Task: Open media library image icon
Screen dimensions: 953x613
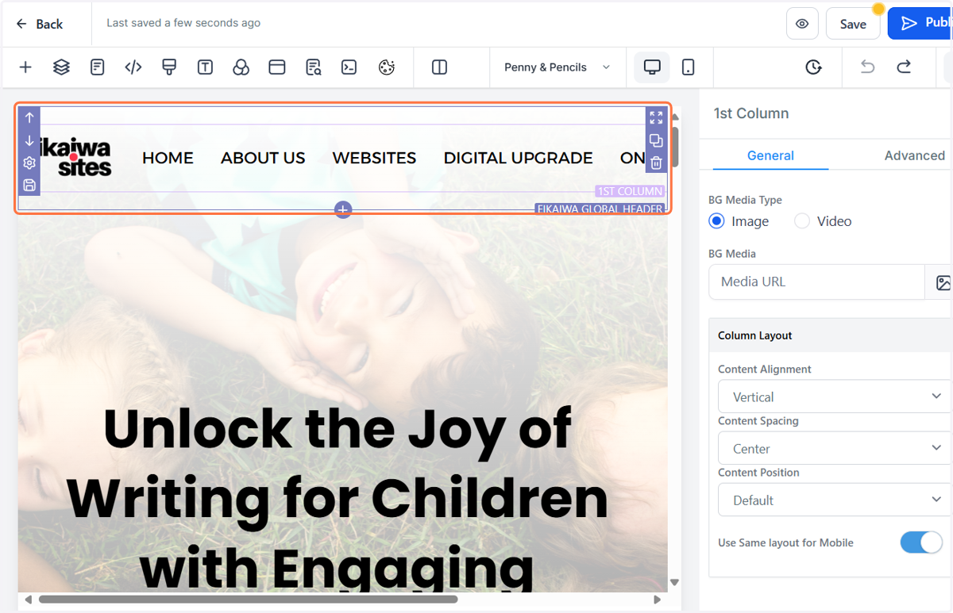Action: [x=943, y=282]
